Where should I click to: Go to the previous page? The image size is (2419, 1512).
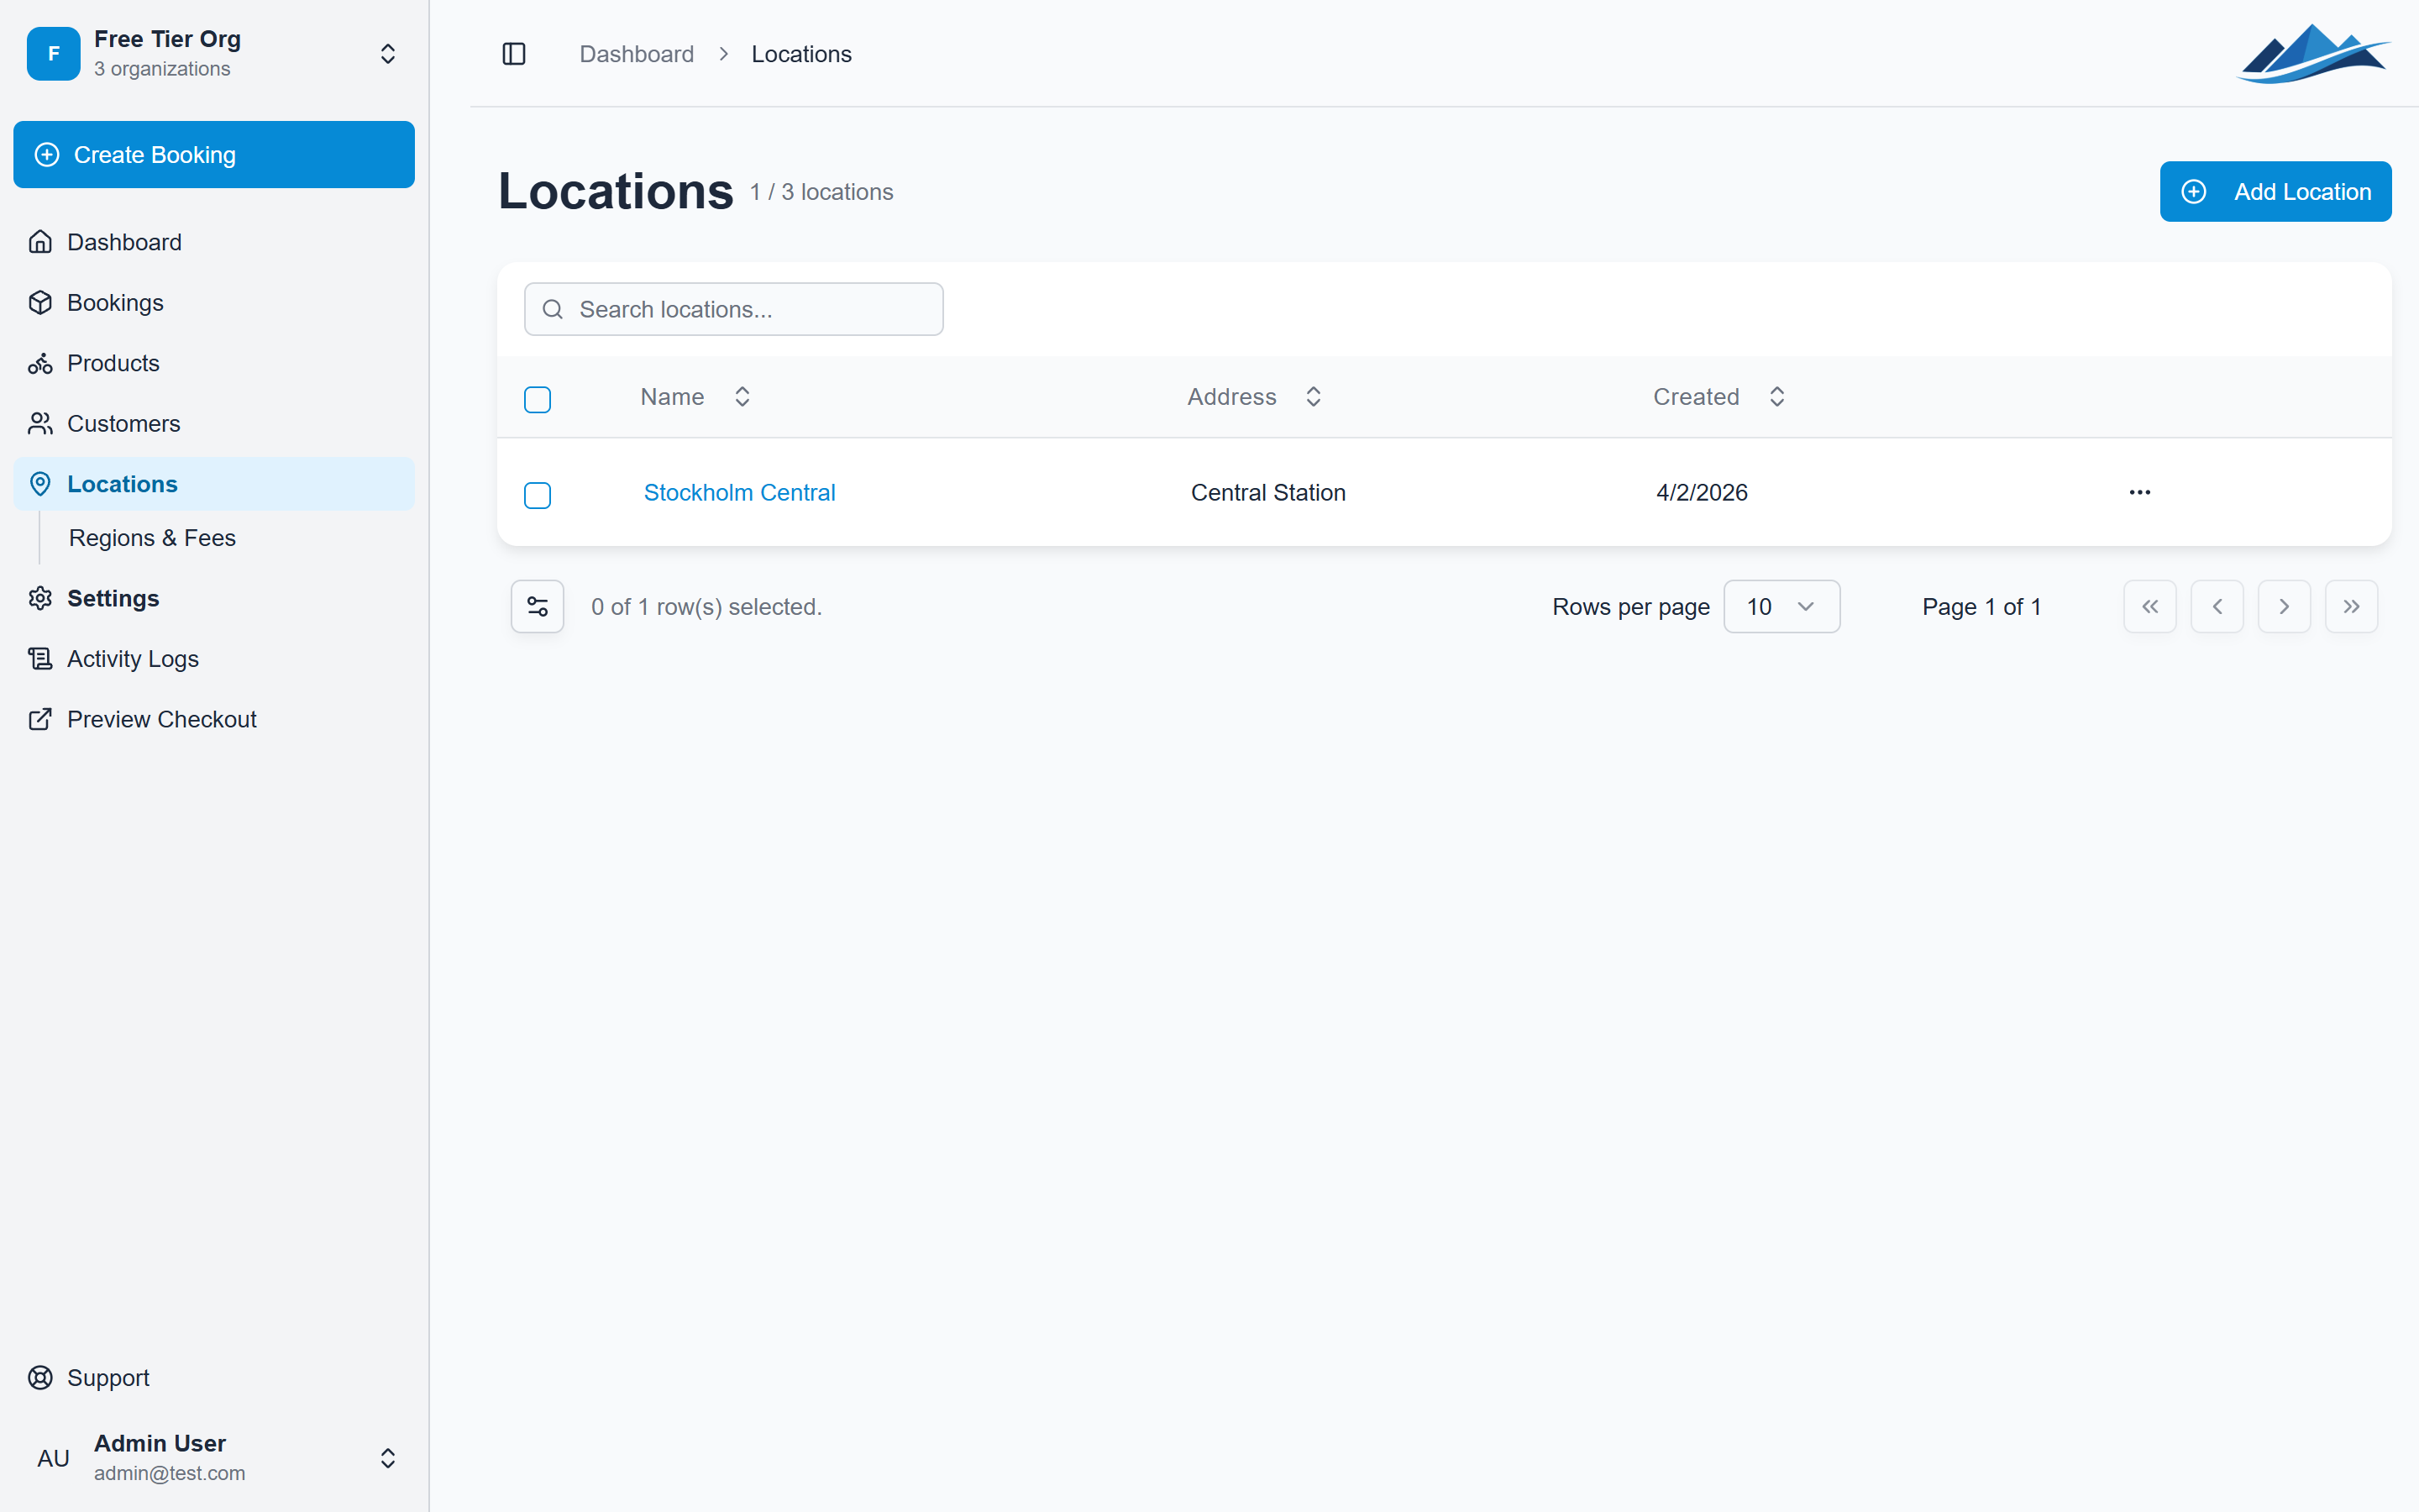pyautogui.click(x=2217, y=607)
